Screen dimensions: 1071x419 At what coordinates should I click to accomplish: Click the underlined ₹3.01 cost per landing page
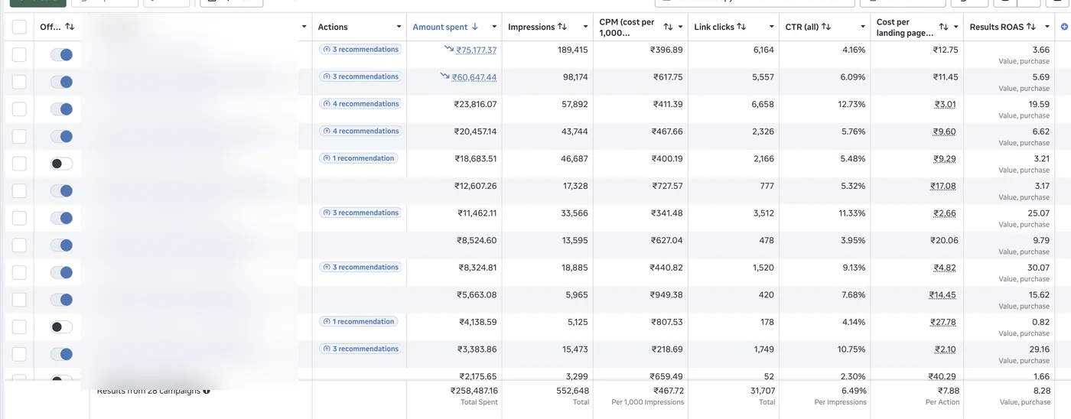pyautogui.click(x=945, y=104)
